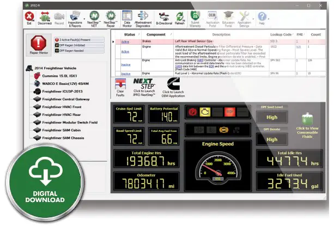
Task: Click the DPF Regen Inhibited indicator
Action: 79,45
